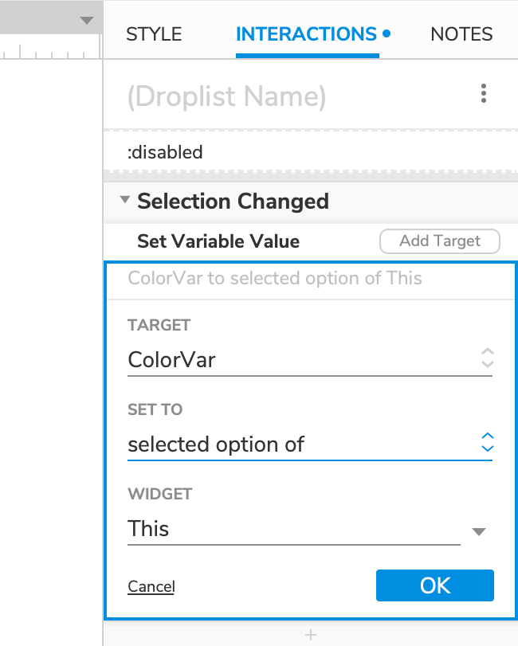Click the Droplist Name field
Screen dimensions: 518x646
click(227, 96)
